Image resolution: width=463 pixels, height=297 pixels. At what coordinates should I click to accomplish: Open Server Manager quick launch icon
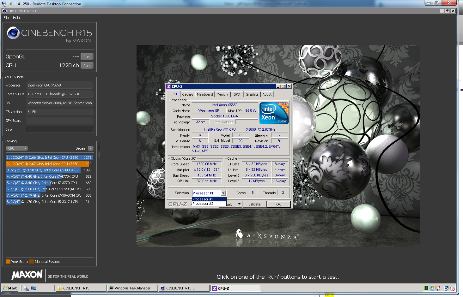27,288
